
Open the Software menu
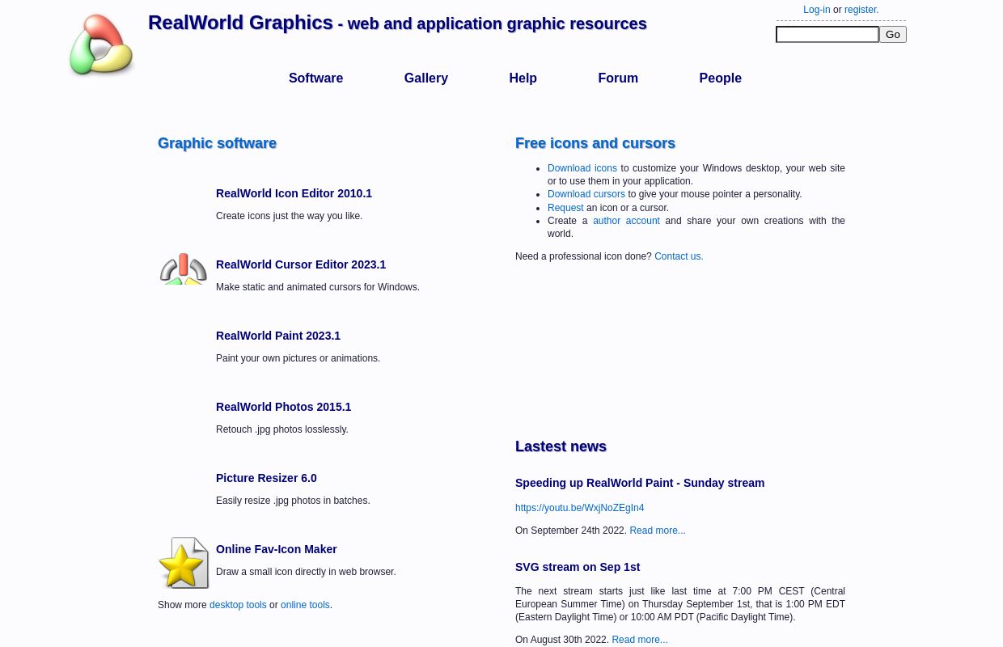(315, 78)
